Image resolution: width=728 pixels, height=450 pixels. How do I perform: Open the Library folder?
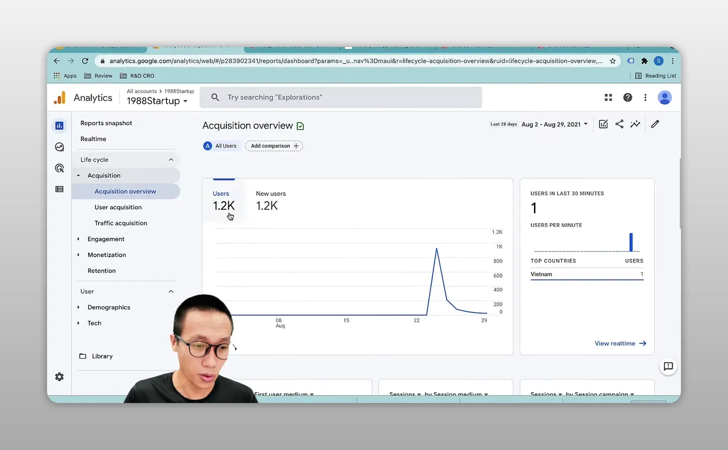[x=96, y=356]
